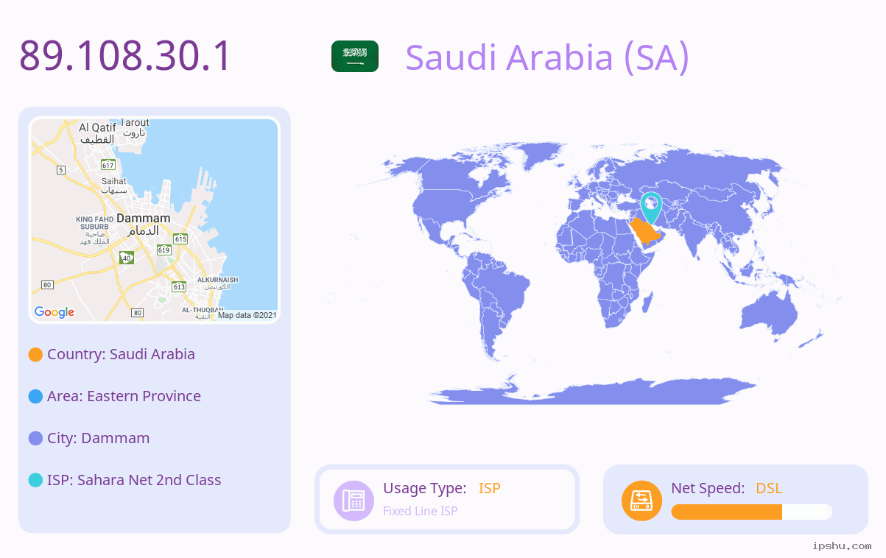The image size is (886, 558).
Task: Click route 5 marker on map
Action: (60, 170)
